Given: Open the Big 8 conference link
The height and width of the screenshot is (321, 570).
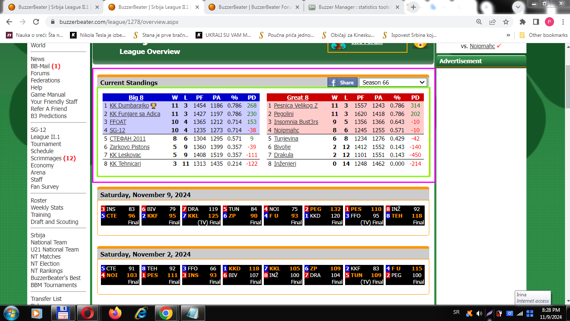Looking at the screenshot, I should (x=136, y=98).
